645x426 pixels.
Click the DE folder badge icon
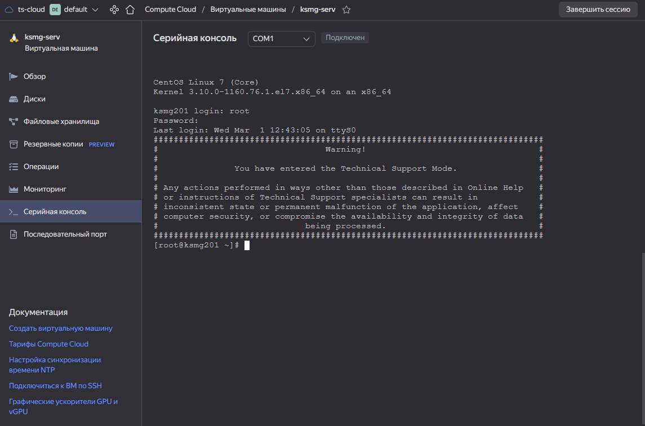[x=55, y=10]
